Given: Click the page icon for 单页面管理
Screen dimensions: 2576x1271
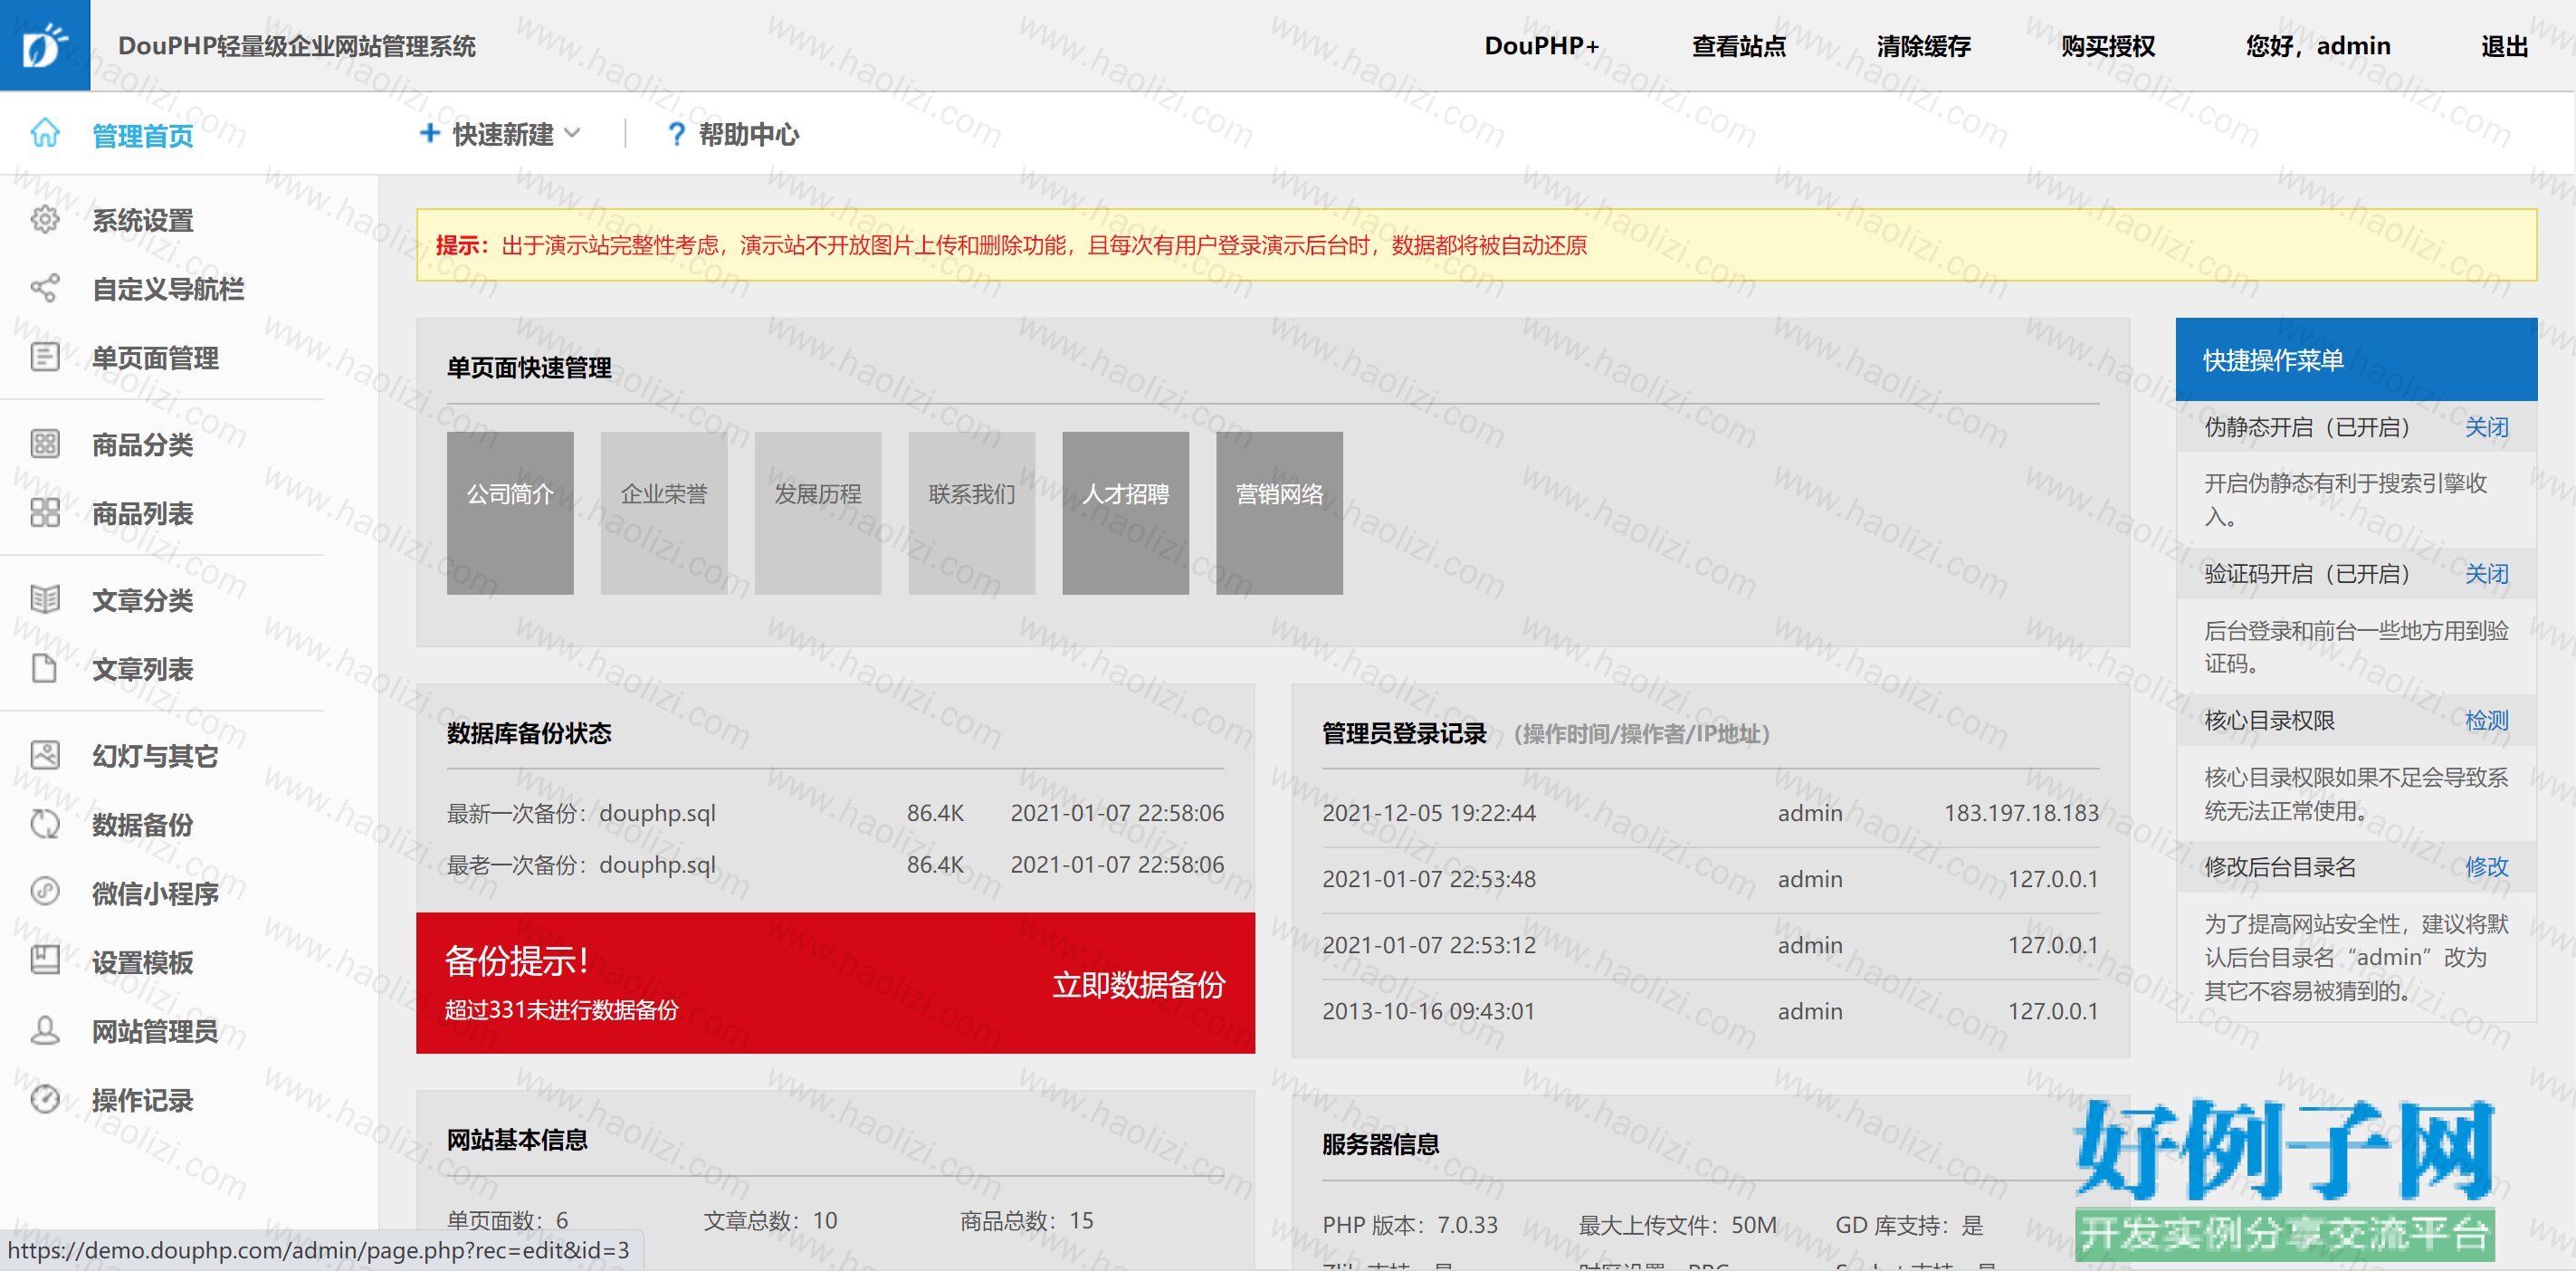Looking at the screenshot, I should (x=45, y=357).
